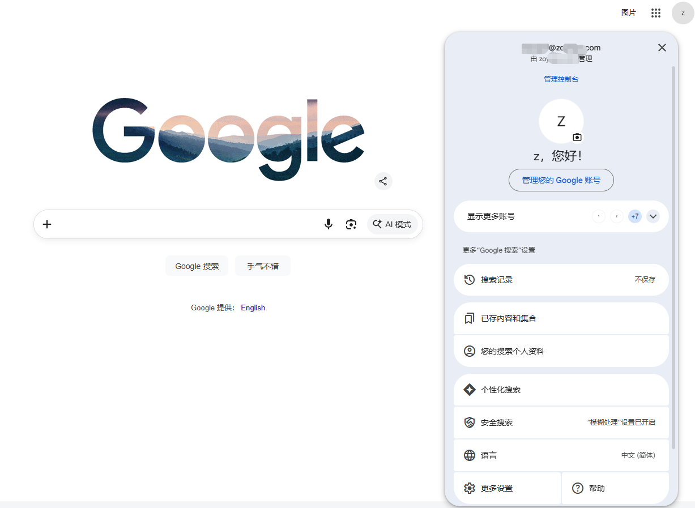Screen dimensions: 695x508
Task: Click the first small account avatar labeled 1
Action: 599,216
